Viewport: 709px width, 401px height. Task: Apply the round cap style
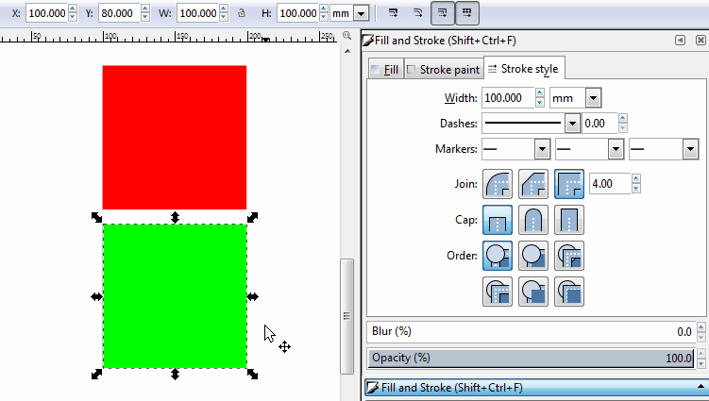click(533, 220)
